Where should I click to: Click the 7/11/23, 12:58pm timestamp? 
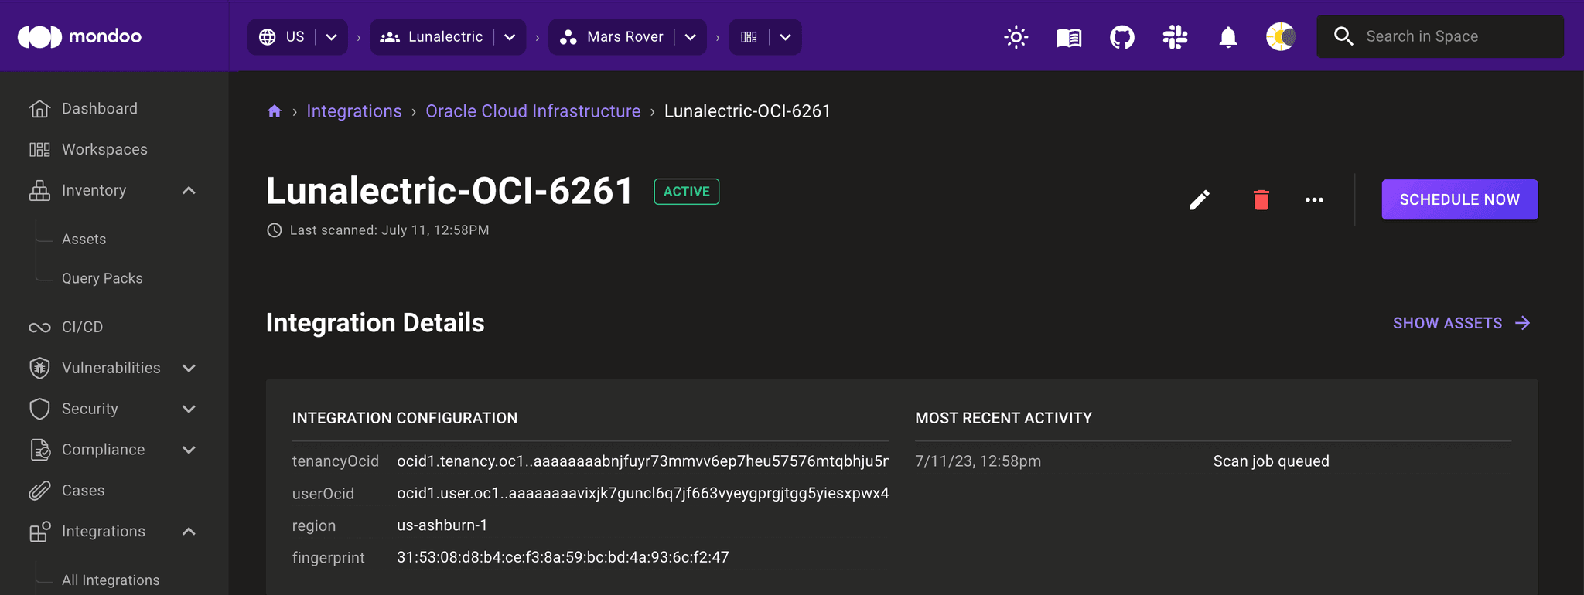click(x=978, y=461)
